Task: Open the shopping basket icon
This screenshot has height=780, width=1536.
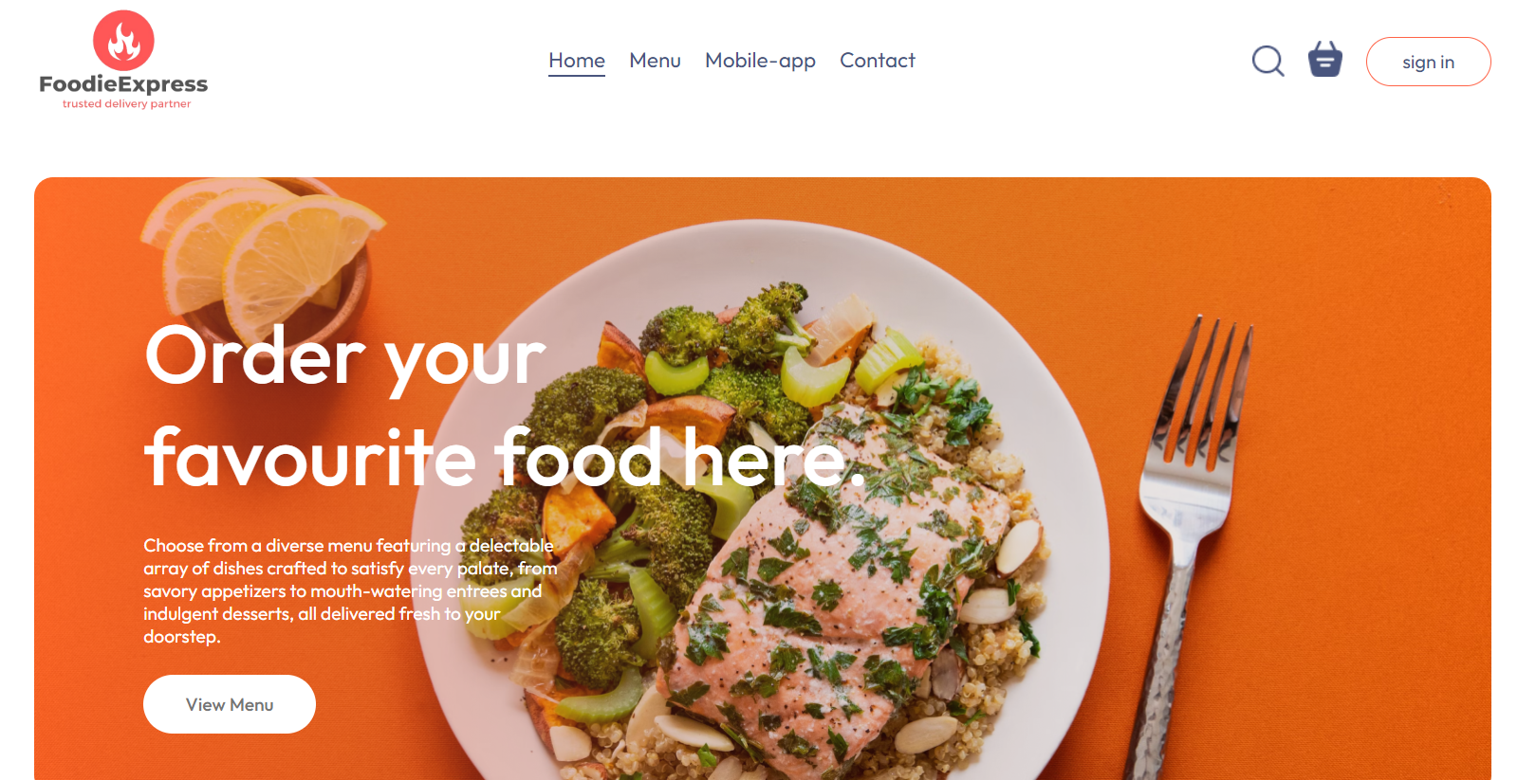Action: click(x=1325, y=59)
